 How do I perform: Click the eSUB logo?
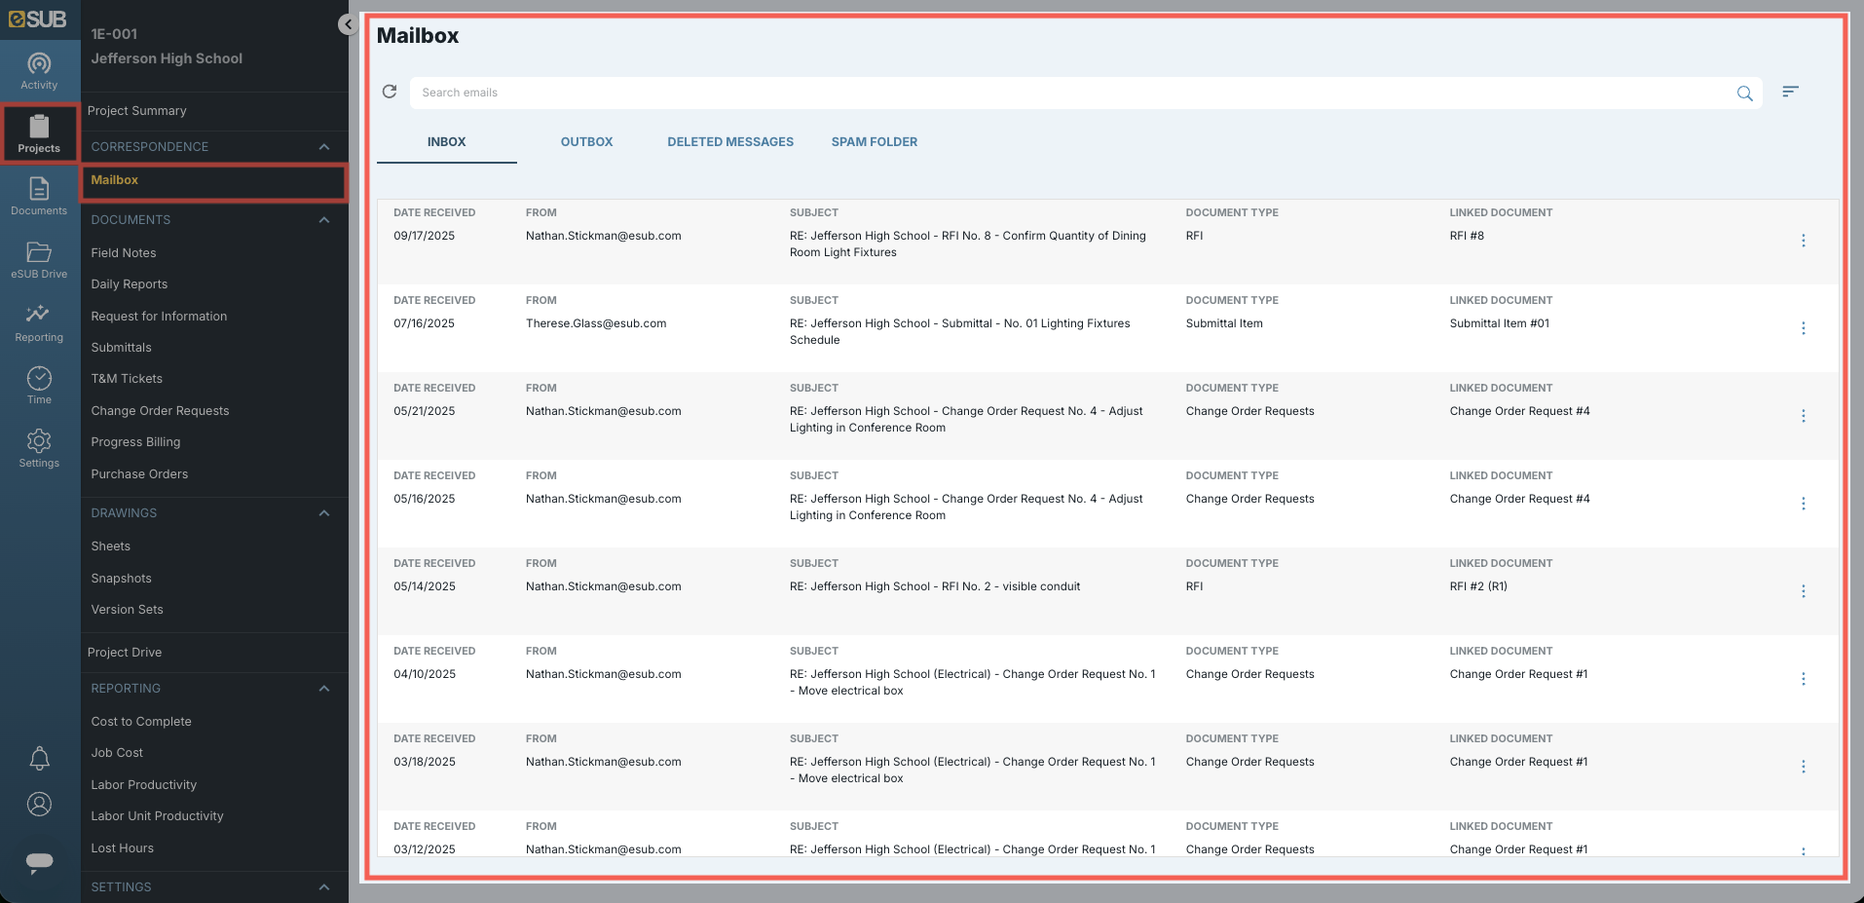point(38,19)
